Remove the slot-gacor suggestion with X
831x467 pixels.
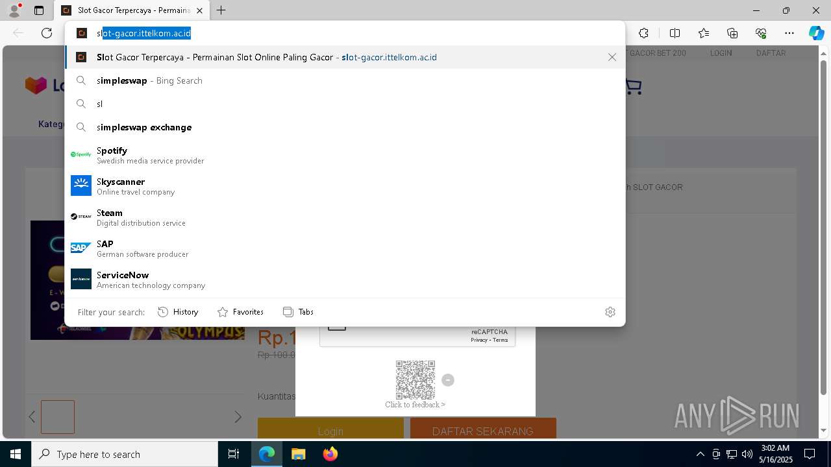pyautogui.click(x=612, y=57)
